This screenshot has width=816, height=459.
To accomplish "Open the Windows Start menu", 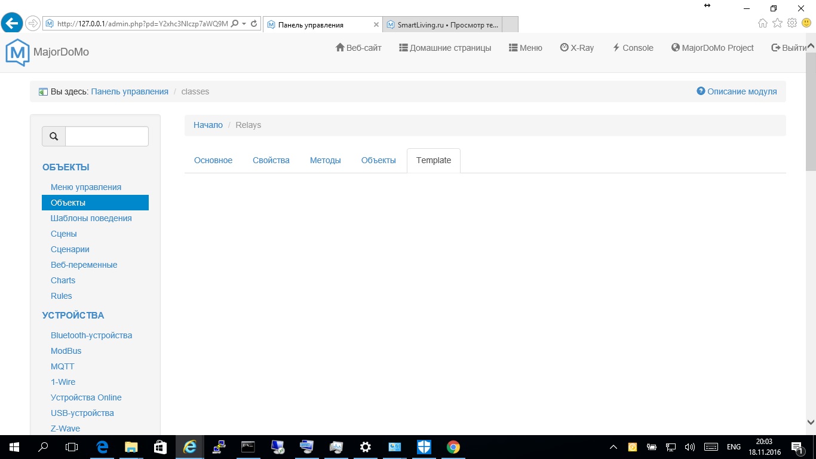I will tap(14, 447).
